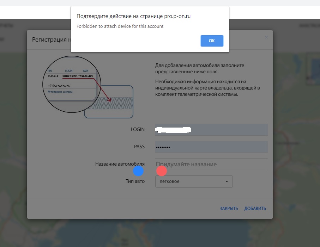The width and height of the screenshot is (320, 247).
Task: Click the 'Тип авто' label
Action: tap(135, 181)
